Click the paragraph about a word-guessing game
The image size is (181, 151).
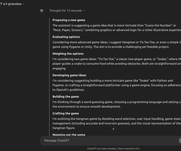117,104
